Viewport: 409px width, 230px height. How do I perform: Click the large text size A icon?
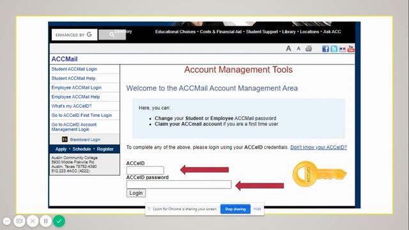pyautogui.click(x=288, y=49)
